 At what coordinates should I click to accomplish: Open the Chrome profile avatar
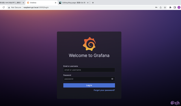point(179,7)
